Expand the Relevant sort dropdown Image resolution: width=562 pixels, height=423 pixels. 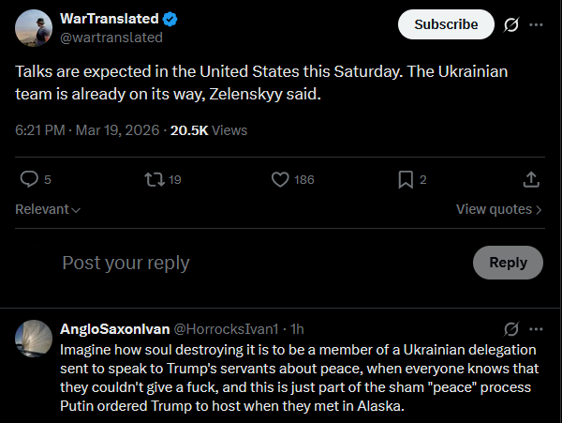pyautogui.click(x=48, y=209)
